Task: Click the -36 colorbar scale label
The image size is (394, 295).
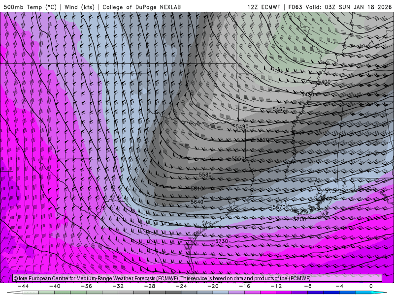Action: (x=87, y=286)
